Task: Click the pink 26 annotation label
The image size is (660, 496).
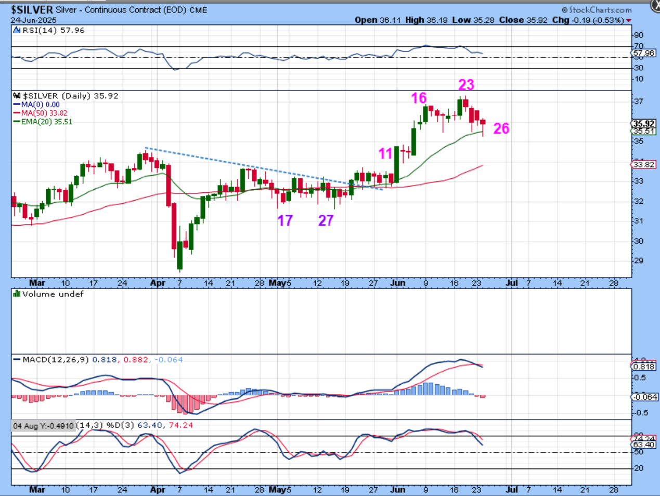Action: pyautogui.click(x=501, y=128)
